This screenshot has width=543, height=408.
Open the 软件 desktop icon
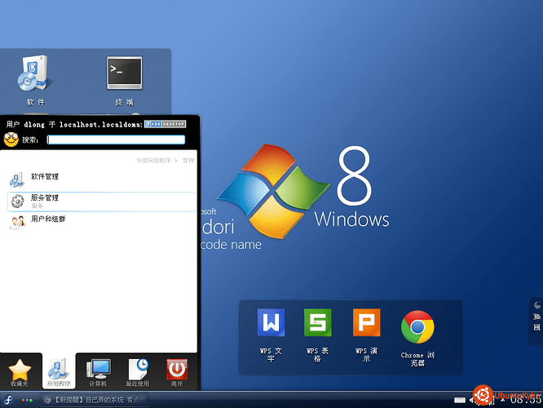[x=35, y=80]
